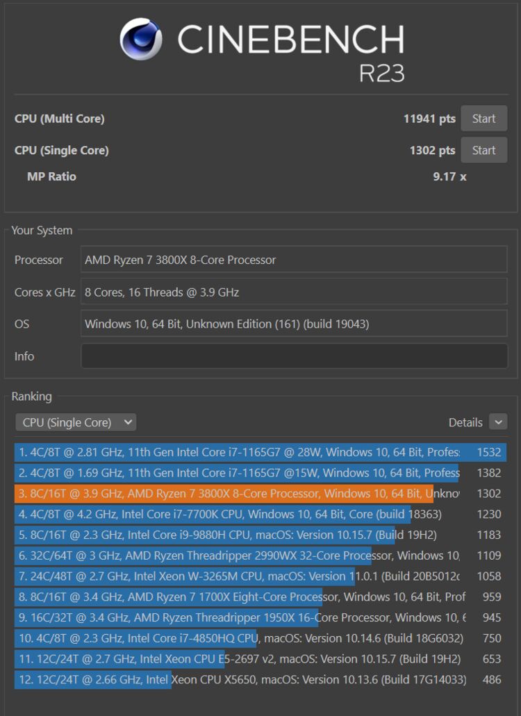Click the score 945 in ranking list
Viewport: 521px width, 716px height.
(492, 617)
